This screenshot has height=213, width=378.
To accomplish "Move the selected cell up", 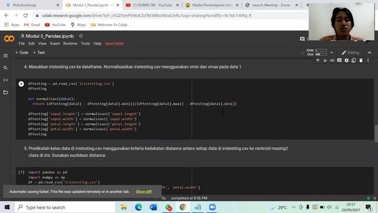I will (318, 60).
